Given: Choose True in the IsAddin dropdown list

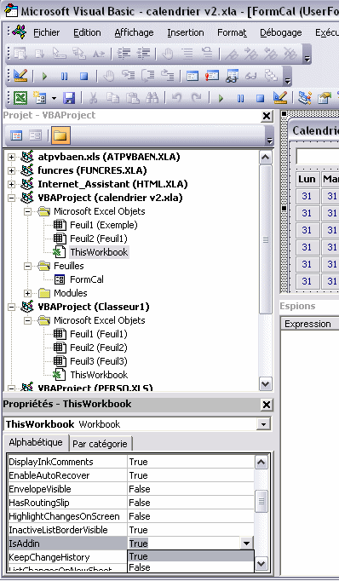Looking at the screenshot, I should [191, 556].
